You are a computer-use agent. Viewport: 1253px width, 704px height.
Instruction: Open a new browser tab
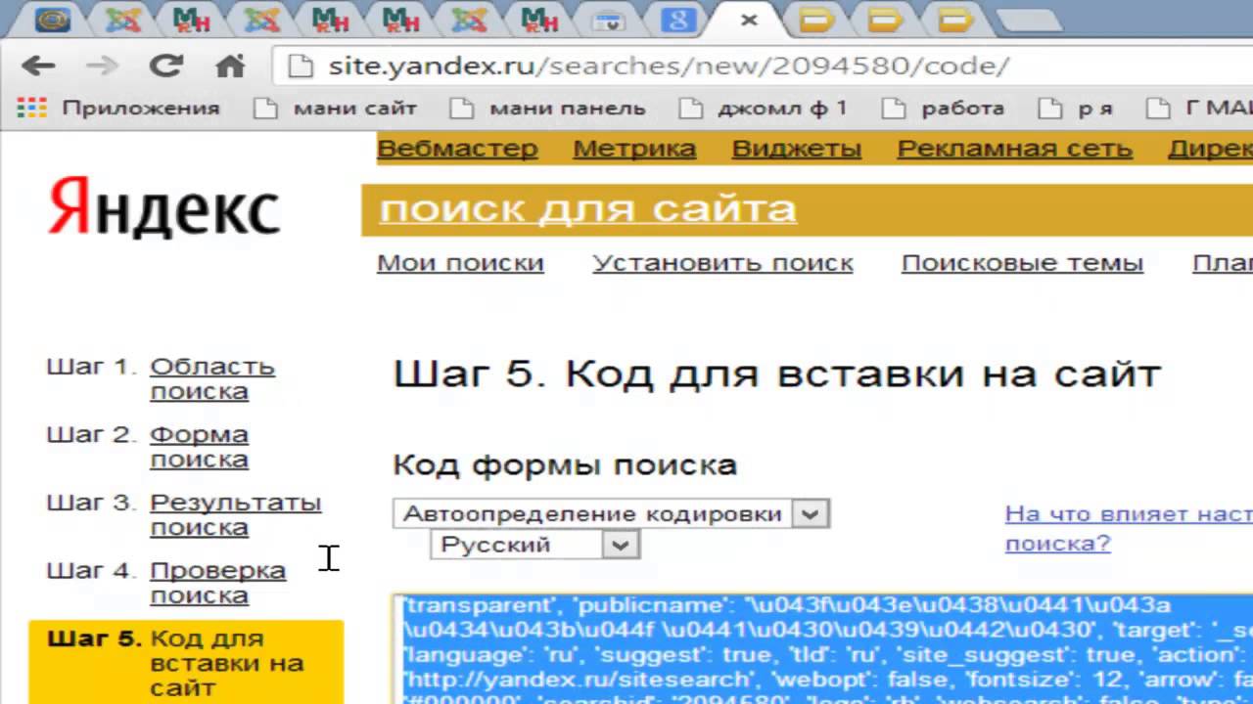click(1028, 20)
